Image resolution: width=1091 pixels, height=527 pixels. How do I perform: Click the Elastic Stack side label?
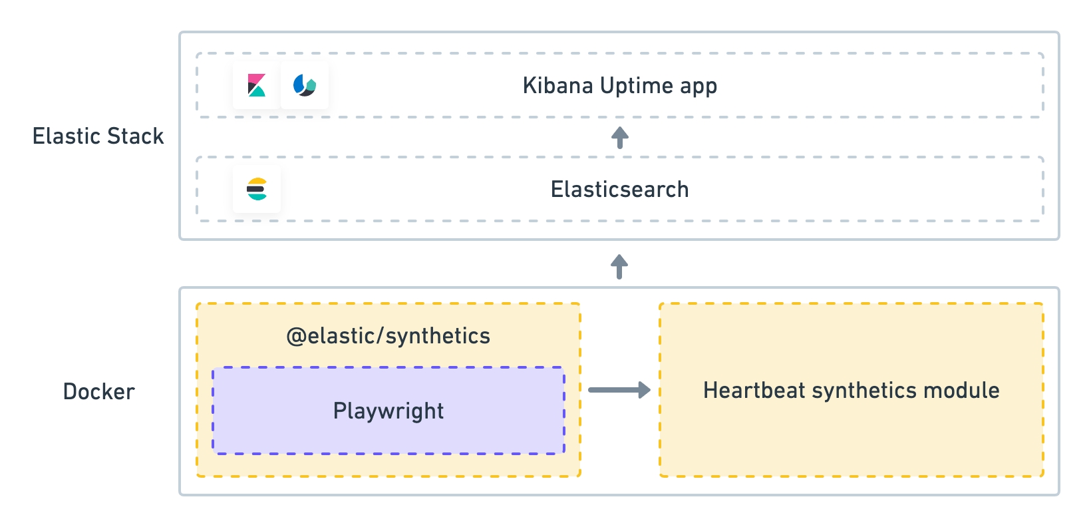pos(98,136)
